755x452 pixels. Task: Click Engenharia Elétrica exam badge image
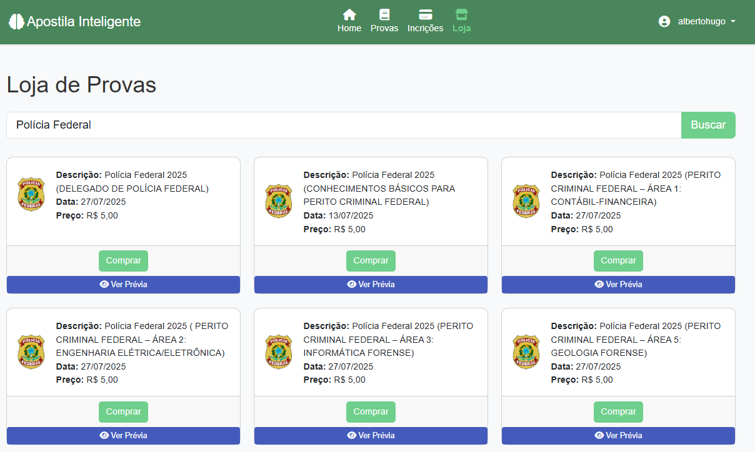[31, 352]
